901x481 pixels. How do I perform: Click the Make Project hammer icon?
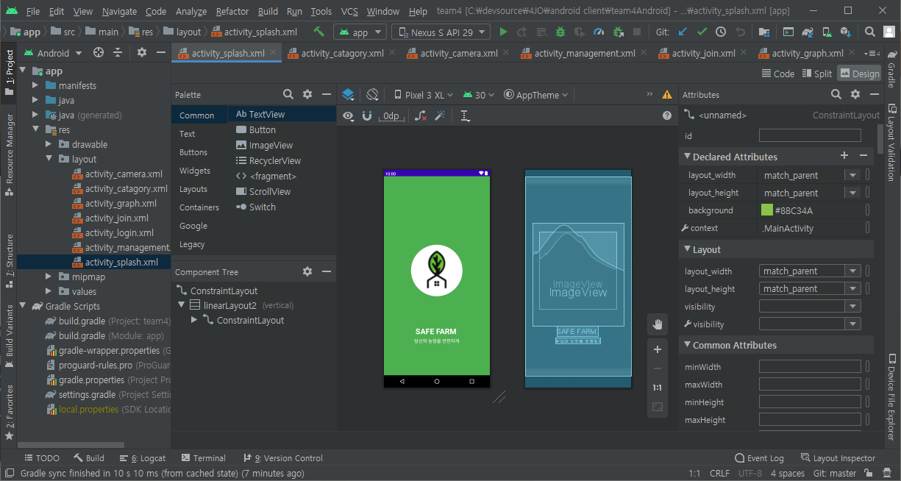(x=318, y=32)
